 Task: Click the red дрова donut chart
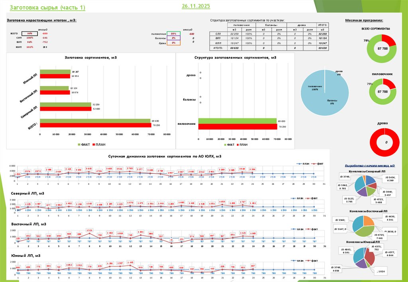coord(384,142)
